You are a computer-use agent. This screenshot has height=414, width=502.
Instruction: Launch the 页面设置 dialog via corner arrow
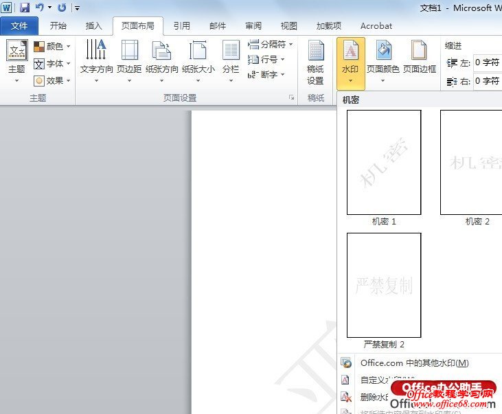tap(291, 97)
